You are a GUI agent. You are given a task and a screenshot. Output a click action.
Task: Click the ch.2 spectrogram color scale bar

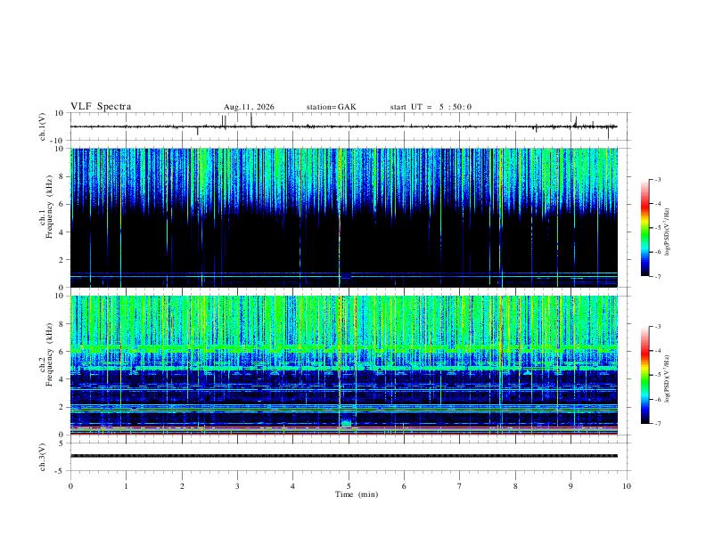pos(644,375)
